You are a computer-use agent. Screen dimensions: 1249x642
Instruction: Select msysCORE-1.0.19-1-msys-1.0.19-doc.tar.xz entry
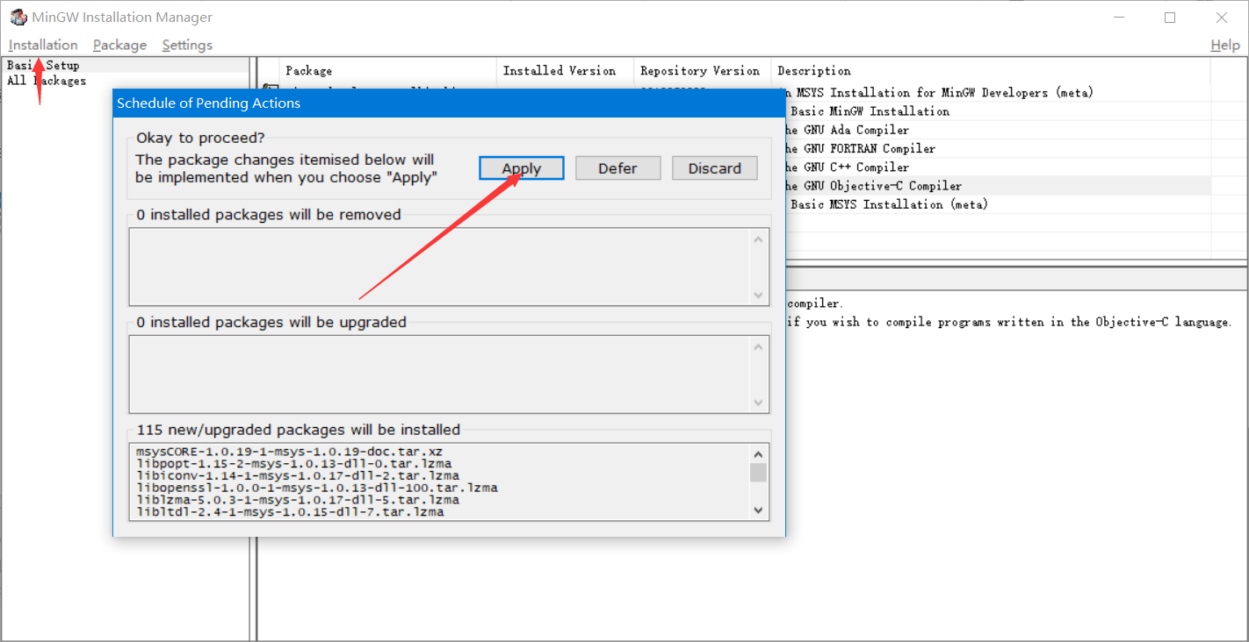pos(289,452)
